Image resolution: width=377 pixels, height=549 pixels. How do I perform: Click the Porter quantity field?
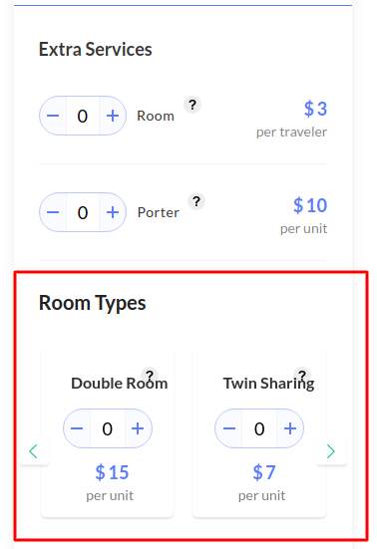point(83,212)
